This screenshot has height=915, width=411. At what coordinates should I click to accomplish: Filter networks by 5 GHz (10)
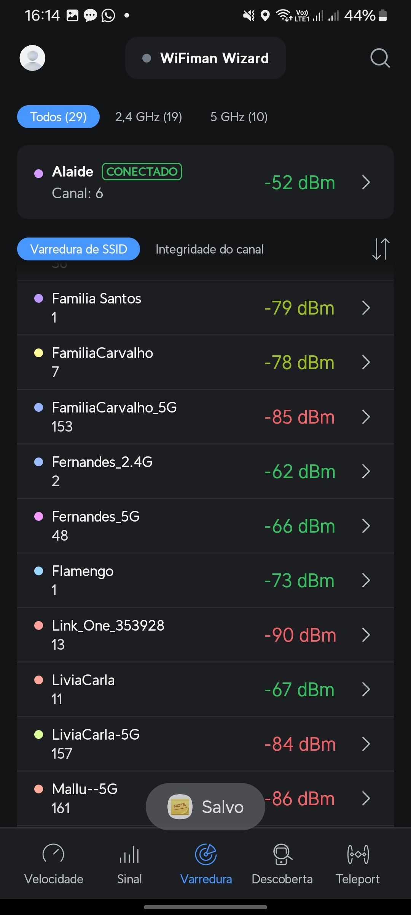(239, 117)
